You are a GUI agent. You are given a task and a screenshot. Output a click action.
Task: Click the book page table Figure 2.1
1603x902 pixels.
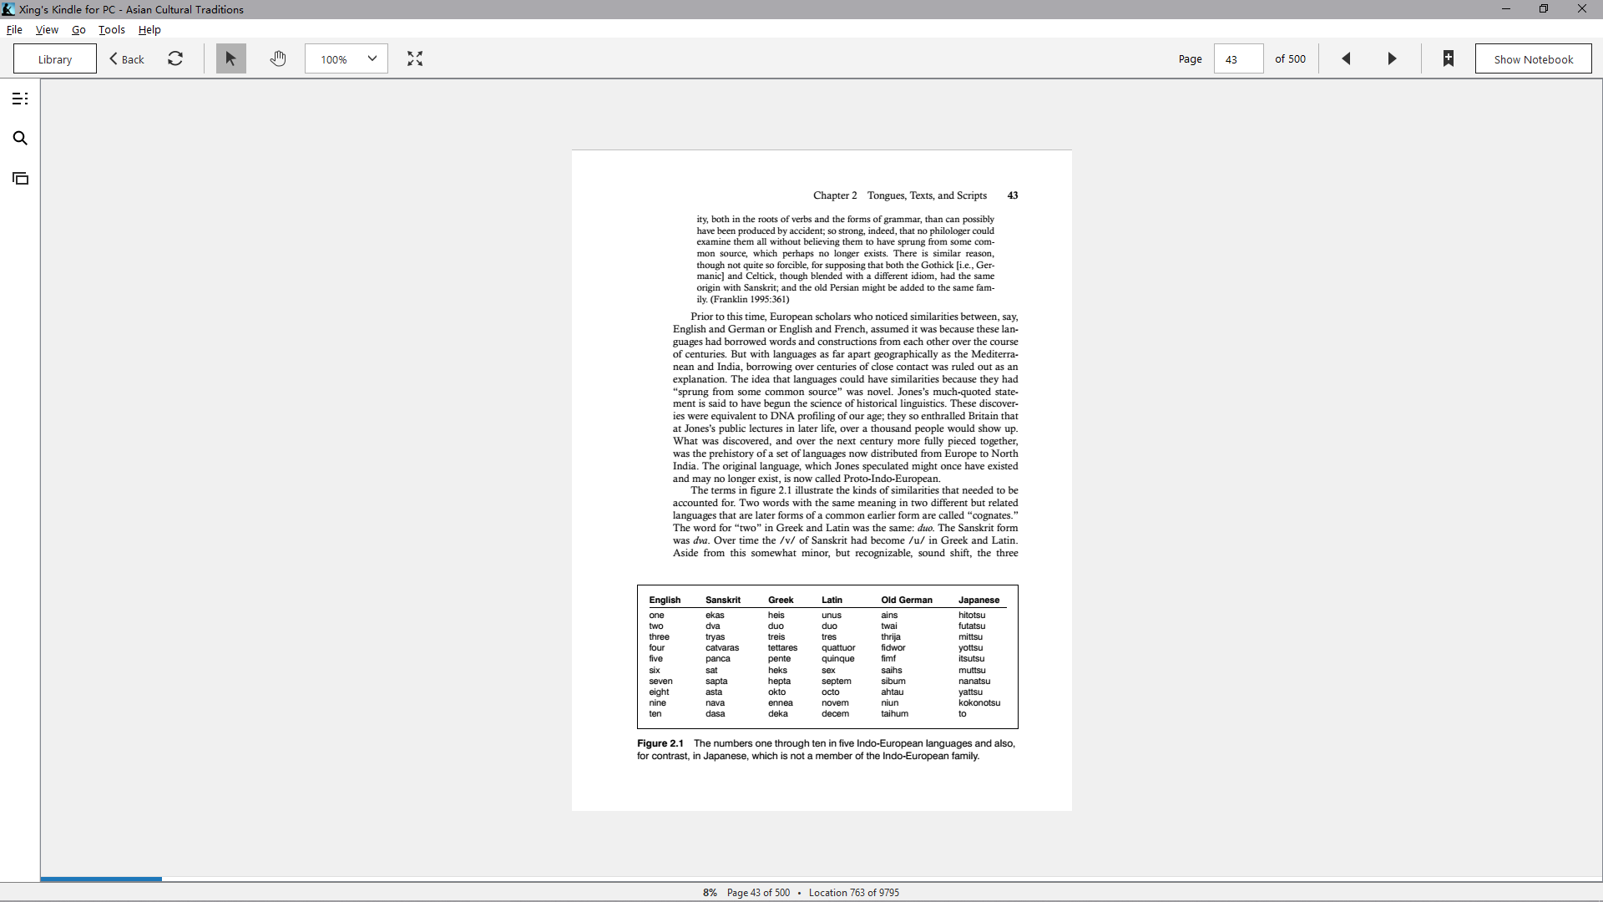(827, 657)
